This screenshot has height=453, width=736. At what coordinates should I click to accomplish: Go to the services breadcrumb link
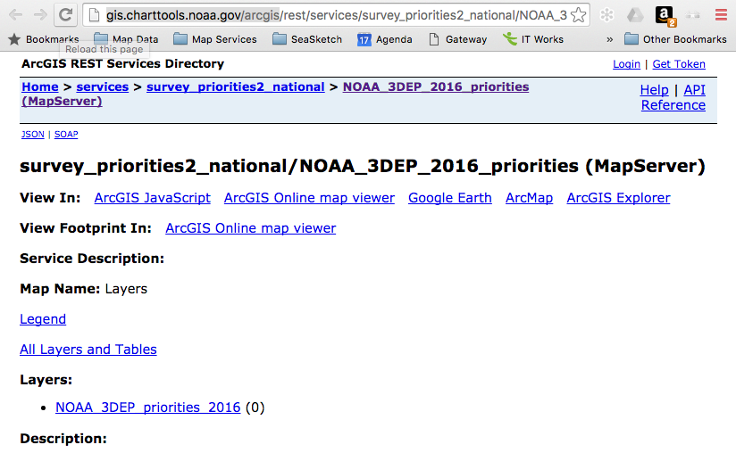[x=102, y=86]
